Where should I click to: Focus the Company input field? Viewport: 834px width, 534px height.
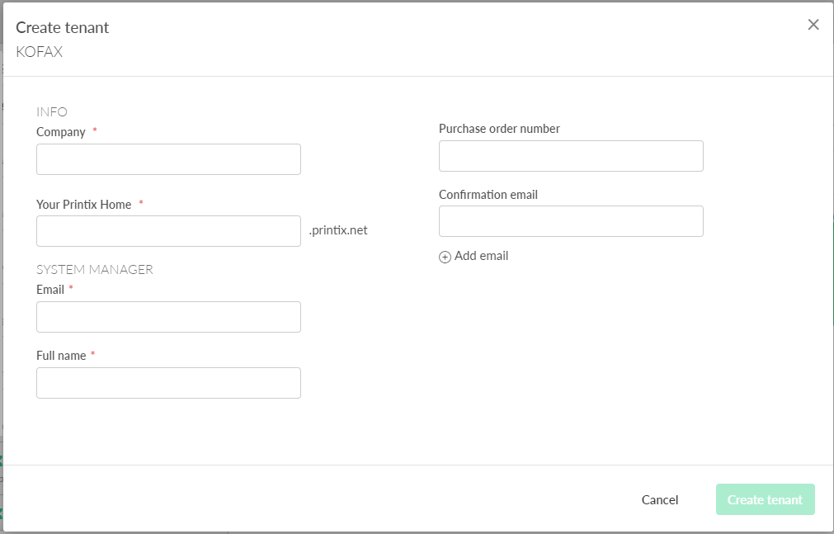point(168,159)
